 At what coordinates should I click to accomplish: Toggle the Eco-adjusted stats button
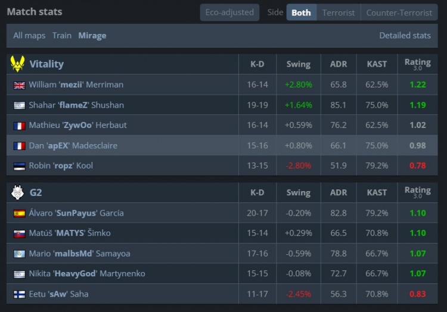[229, 13]
